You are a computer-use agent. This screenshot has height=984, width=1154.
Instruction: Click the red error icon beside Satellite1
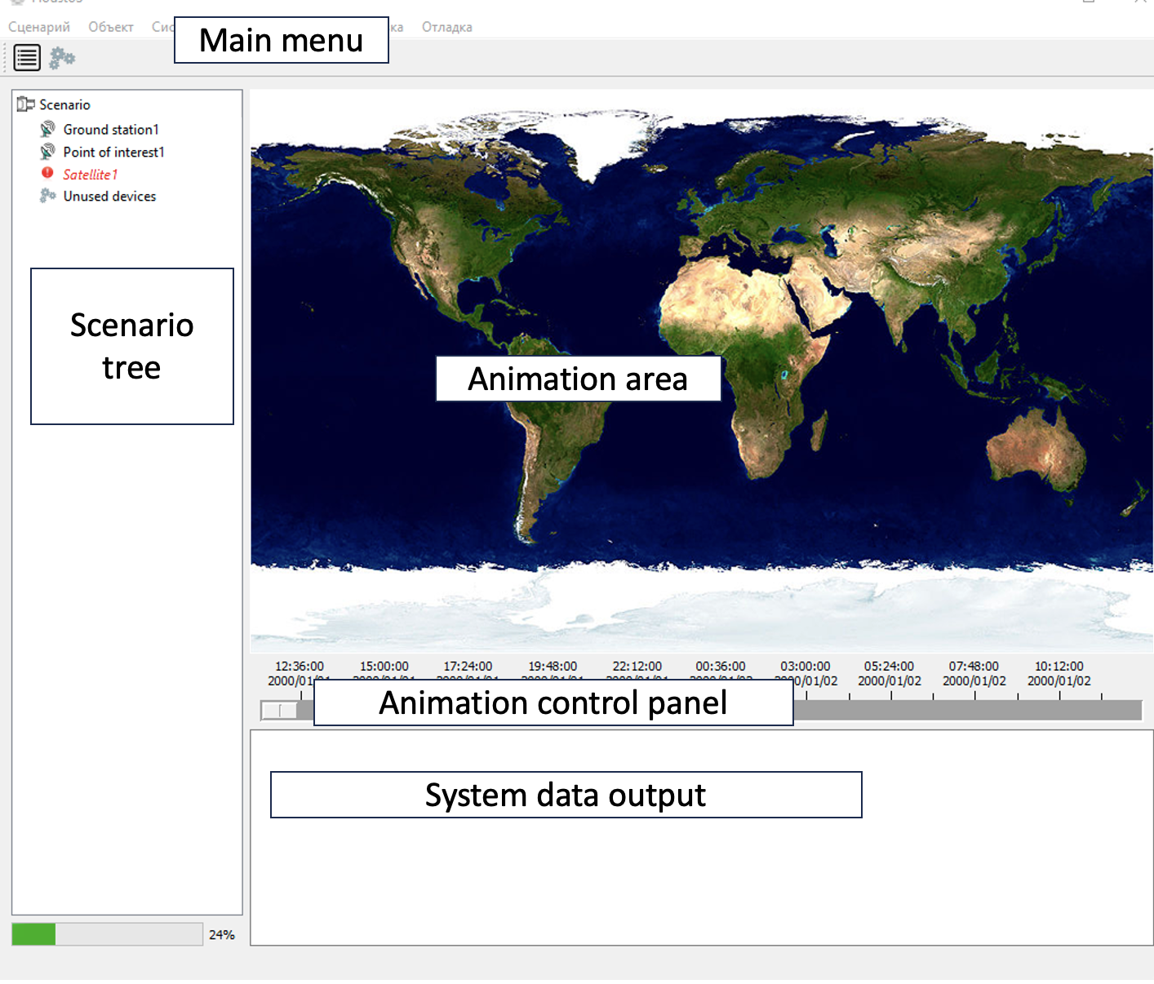tap(47, 173)
